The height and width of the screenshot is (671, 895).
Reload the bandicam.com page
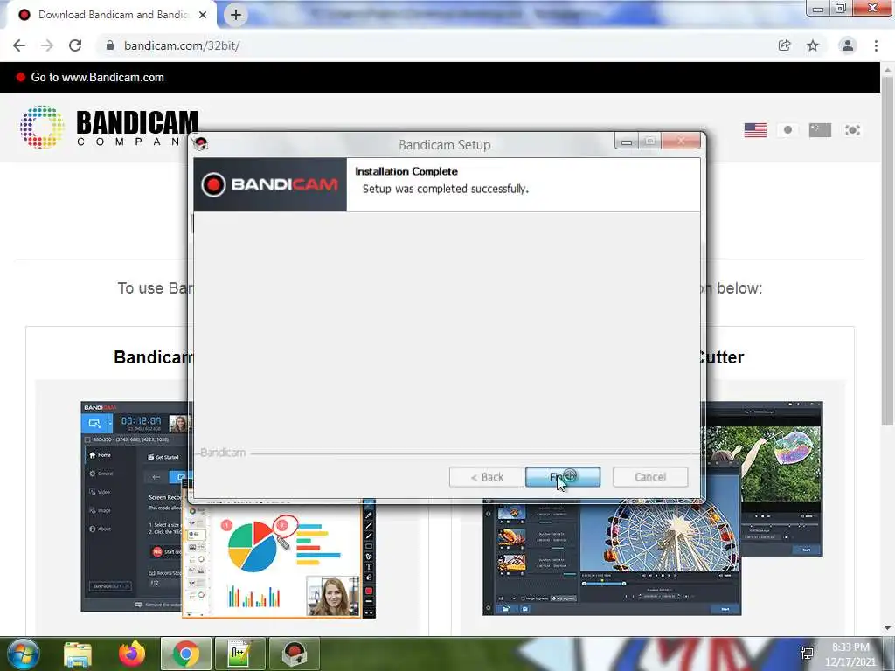[x=75, y=45]
